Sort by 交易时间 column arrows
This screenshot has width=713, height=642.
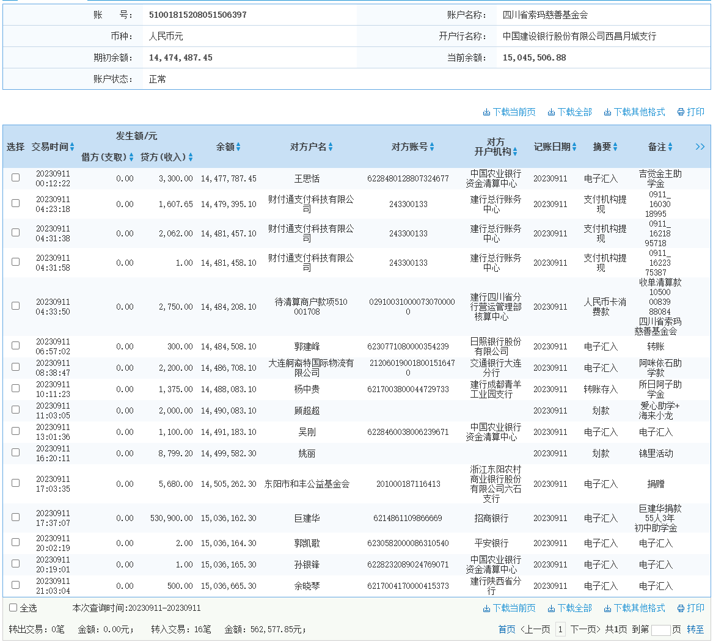tap(72, 147)
